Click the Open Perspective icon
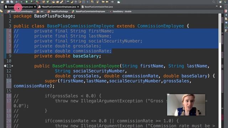Image resolution: width=228 pixels, height=128 pixels. (221, 2)
